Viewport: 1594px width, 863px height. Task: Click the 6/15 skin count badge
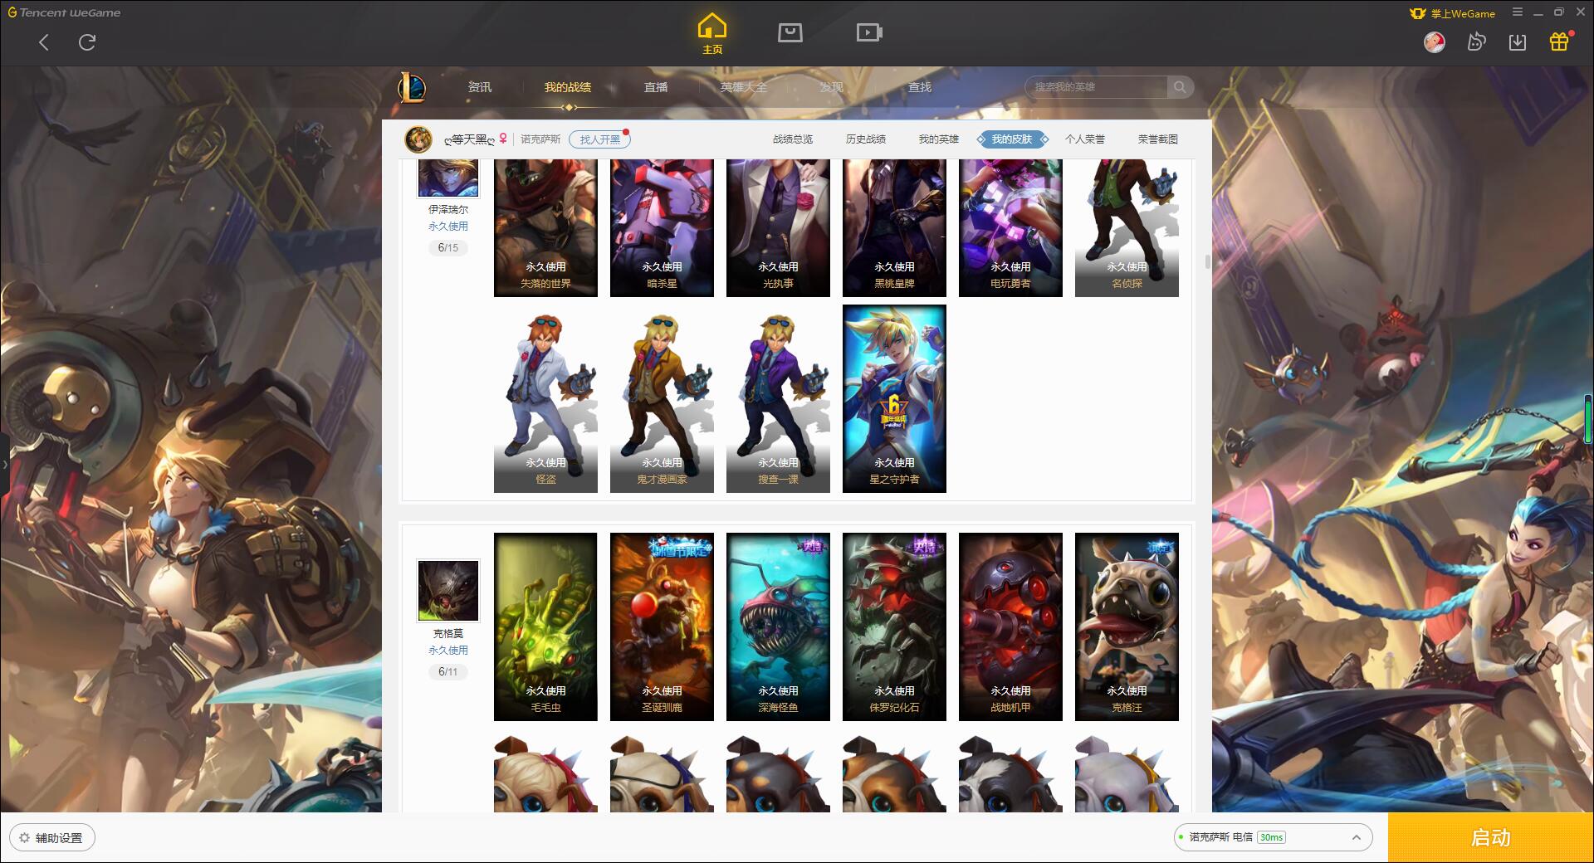pos(447,247)
